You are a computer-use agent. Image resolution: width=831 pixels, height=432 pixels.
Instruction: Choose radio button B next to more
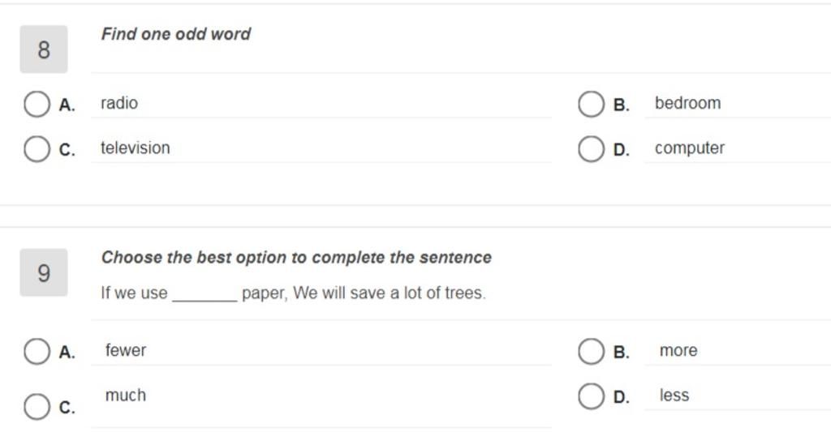(591, 352)
